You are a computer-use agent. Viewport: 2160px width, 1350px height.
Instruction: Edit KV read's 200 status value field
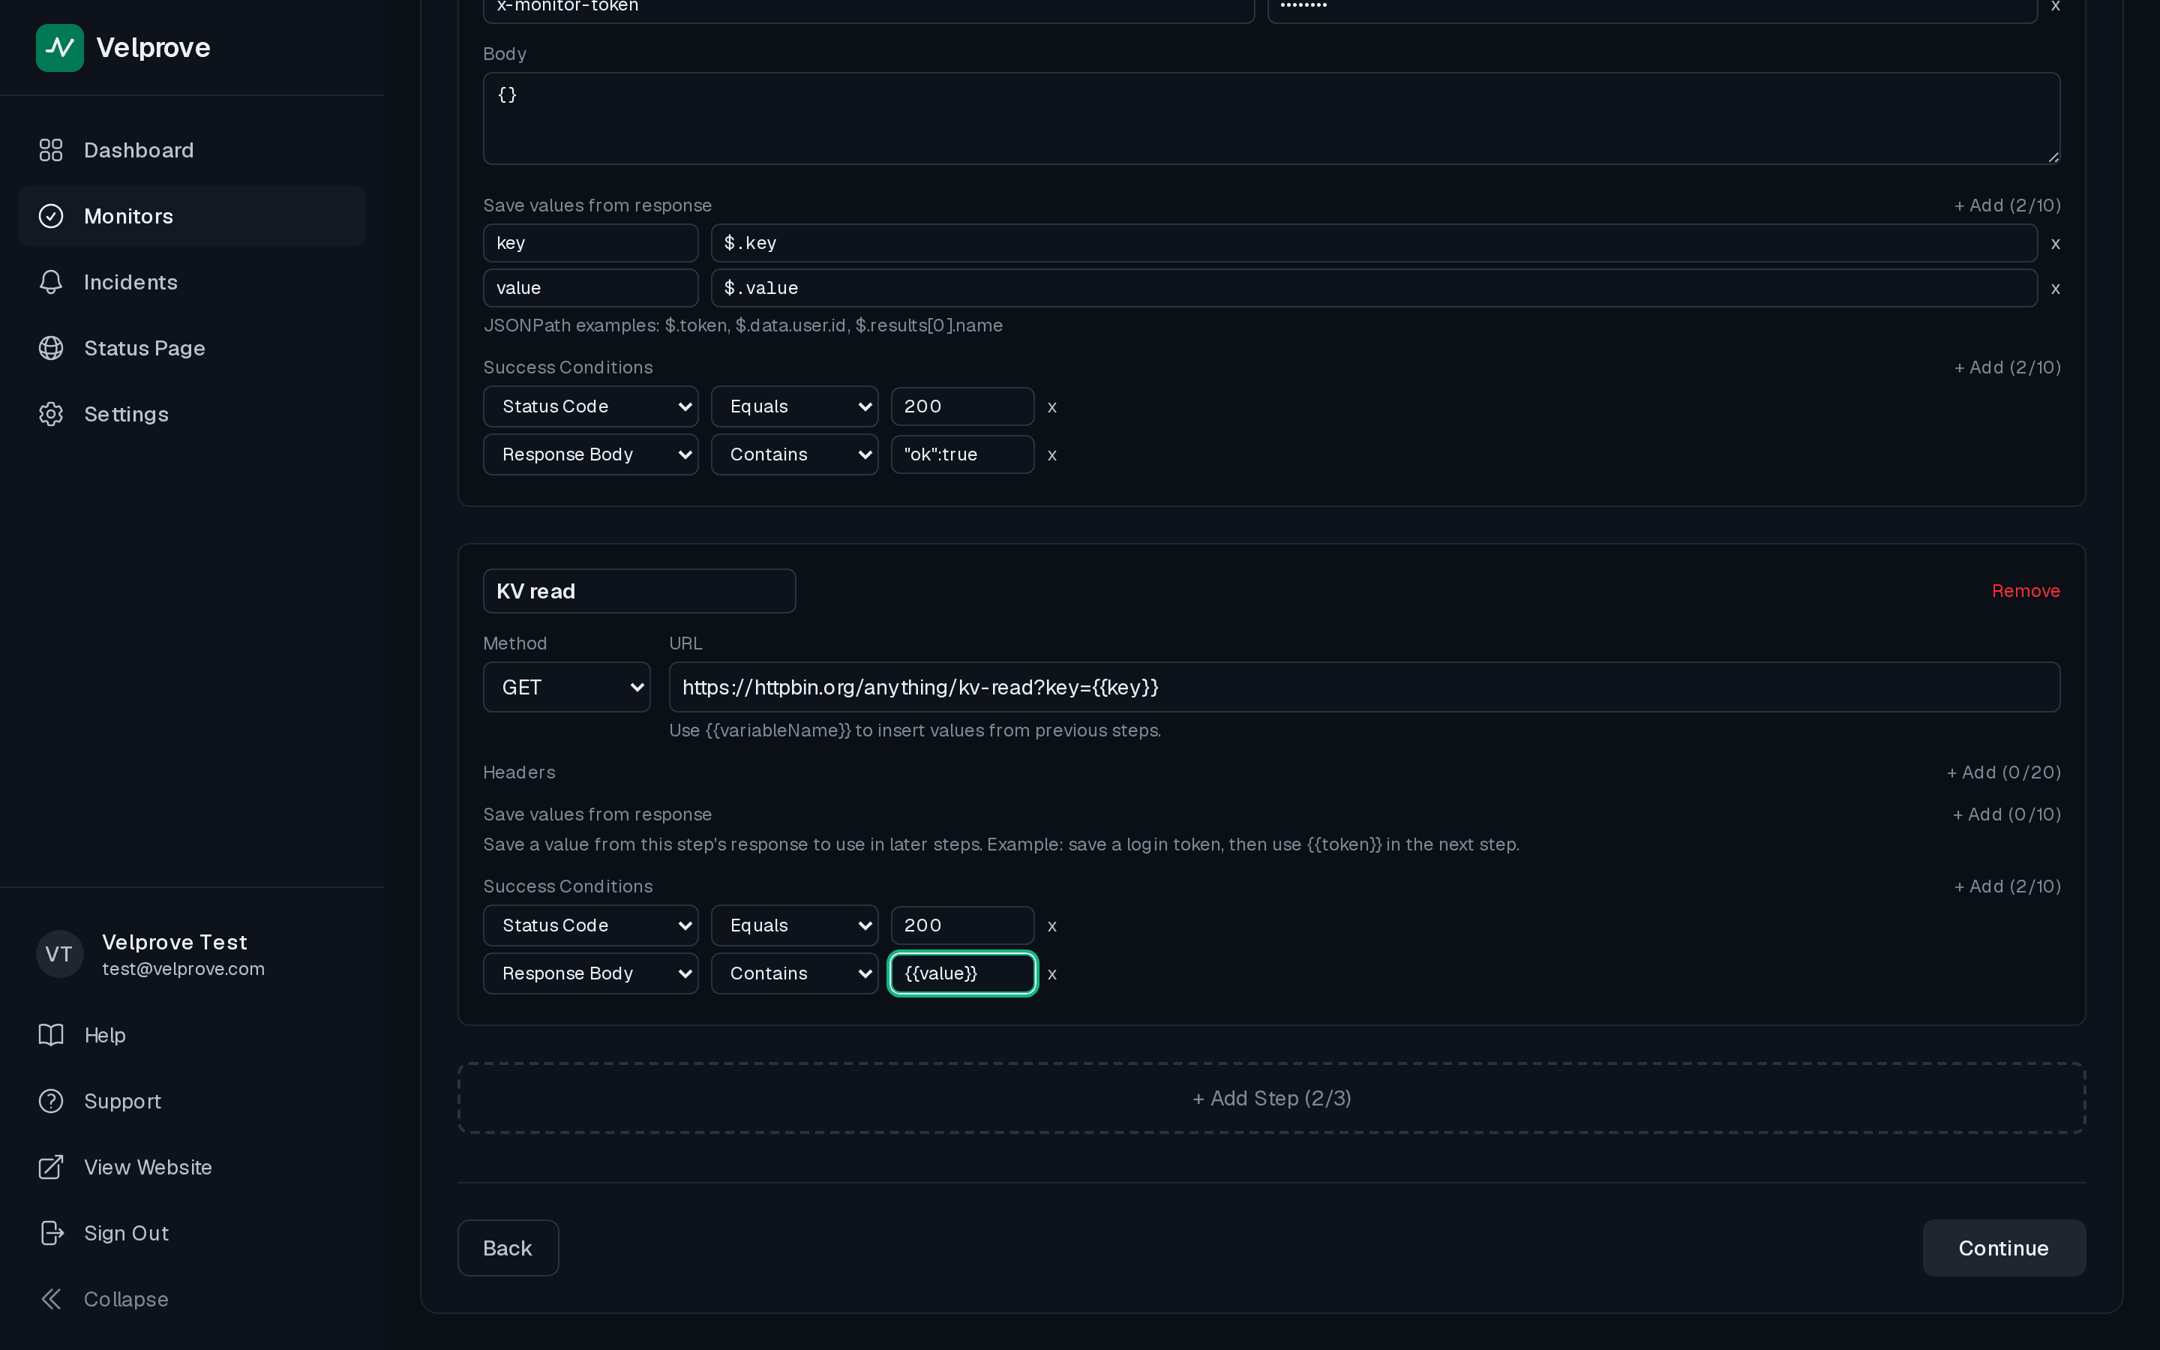(x=962, y=925)
